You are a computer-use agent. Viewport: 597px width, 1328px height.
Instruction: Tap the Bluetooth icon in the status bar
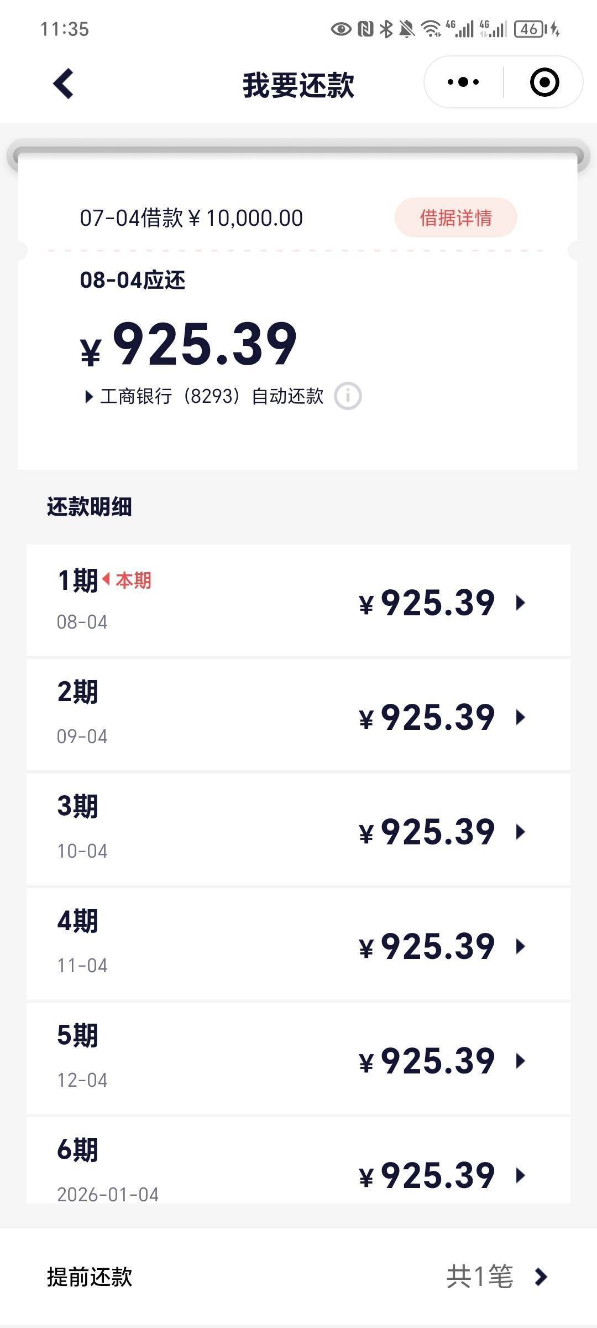(386, 29)
